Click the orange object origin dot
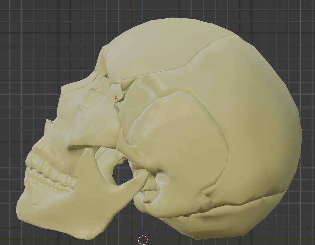This screenshot has height=245, width=315. pyautogui.click(x=116, y=97)
